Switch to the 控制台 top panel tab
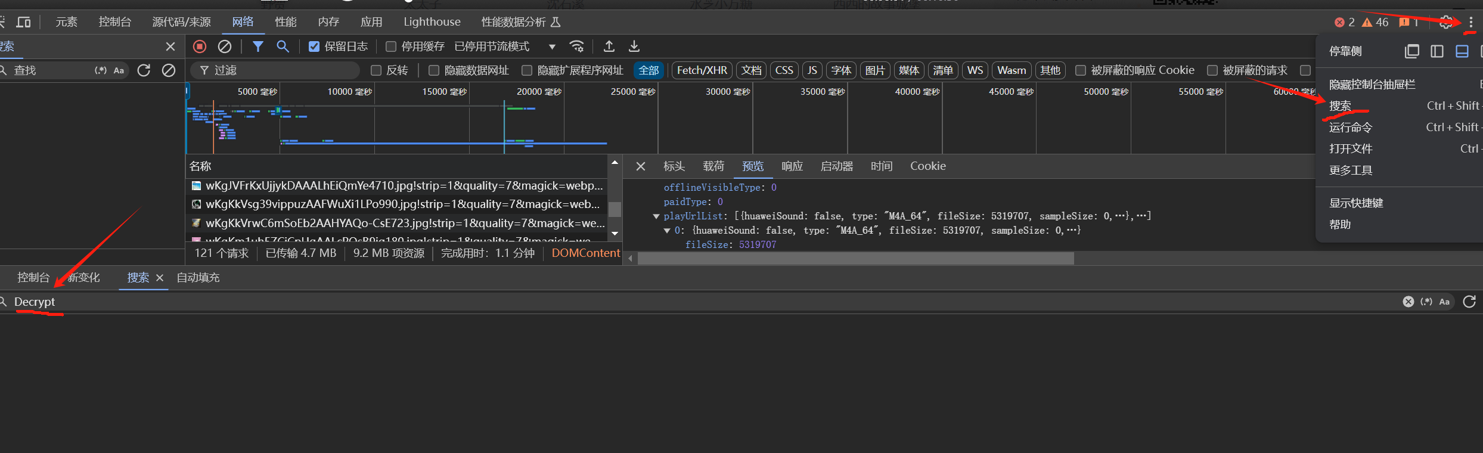This screenshot has height=453, width=1483. [115, 22]
